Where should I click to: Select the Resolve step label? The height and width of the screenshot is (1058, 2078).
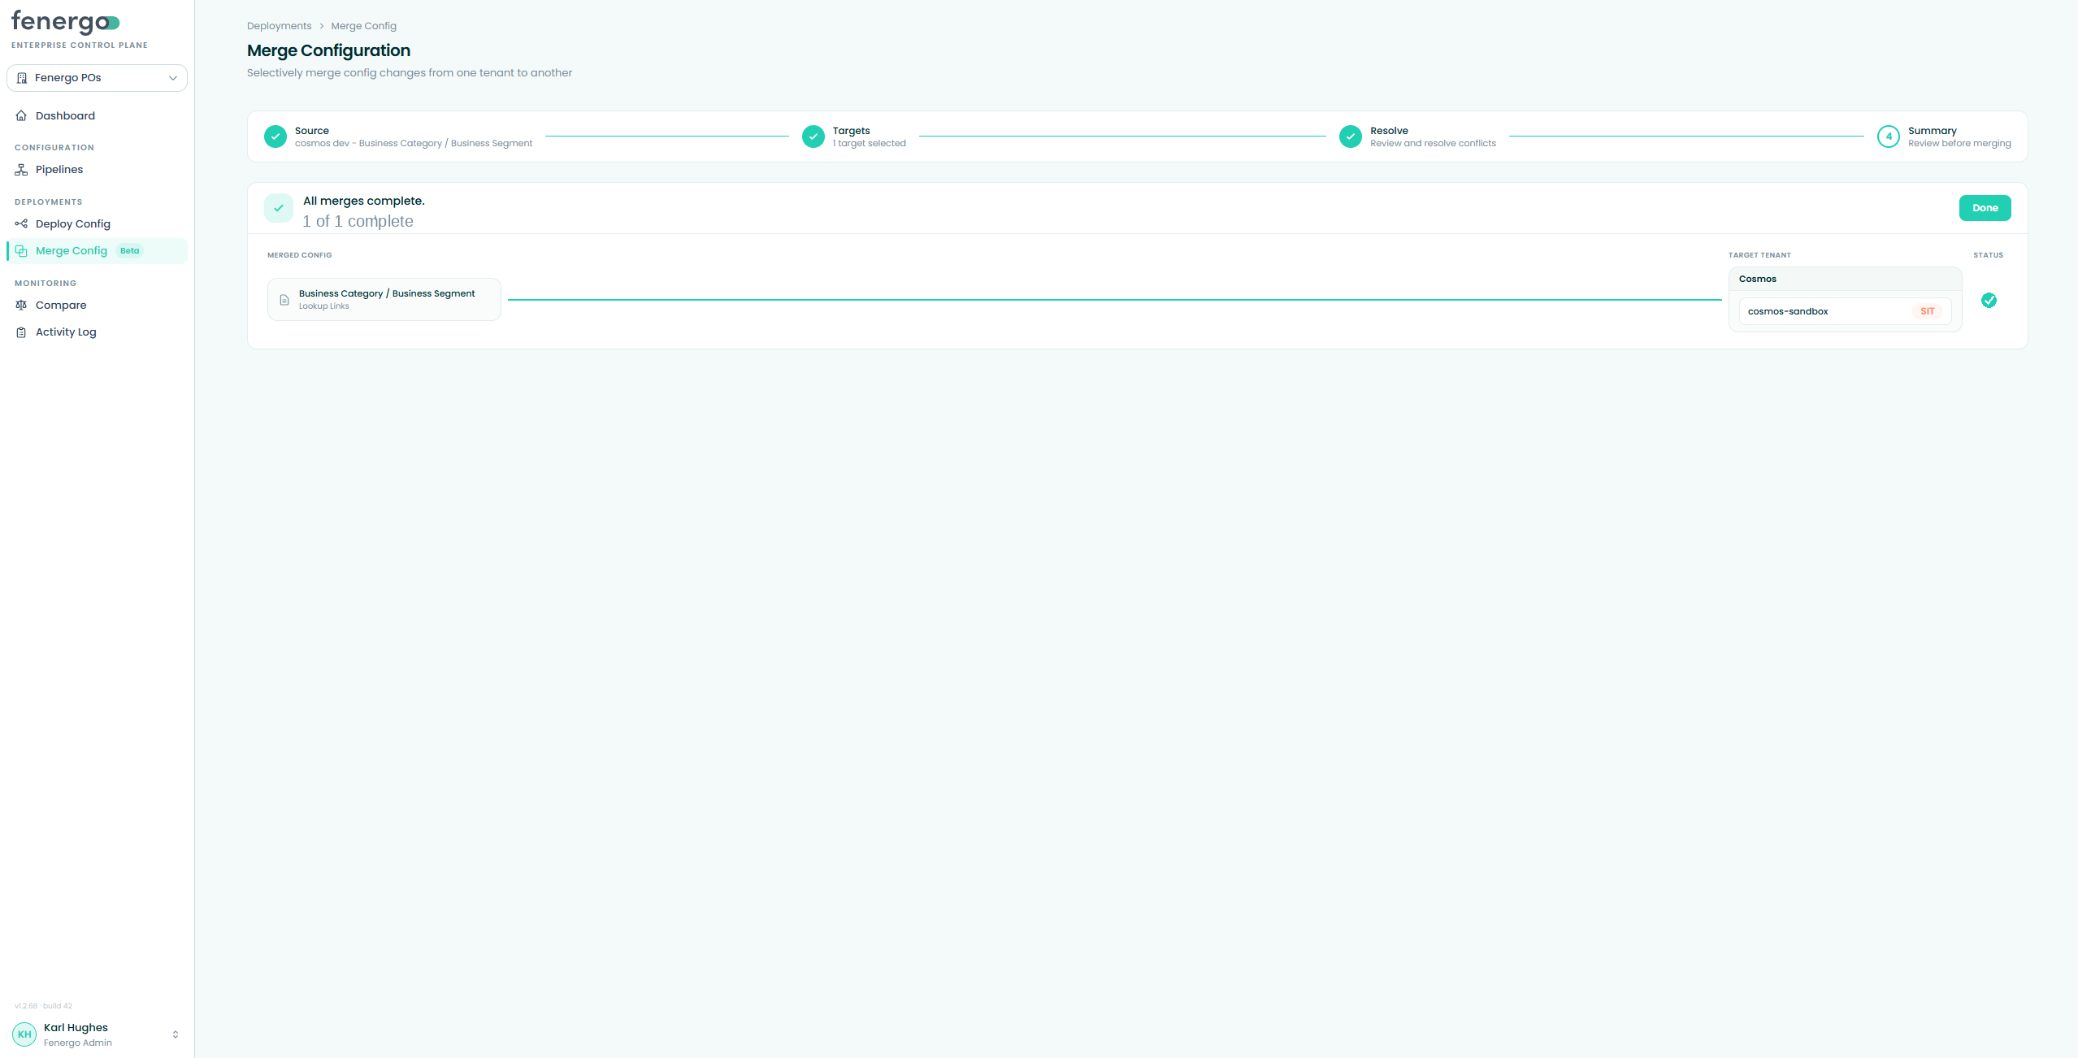[x=1389, y=131]
